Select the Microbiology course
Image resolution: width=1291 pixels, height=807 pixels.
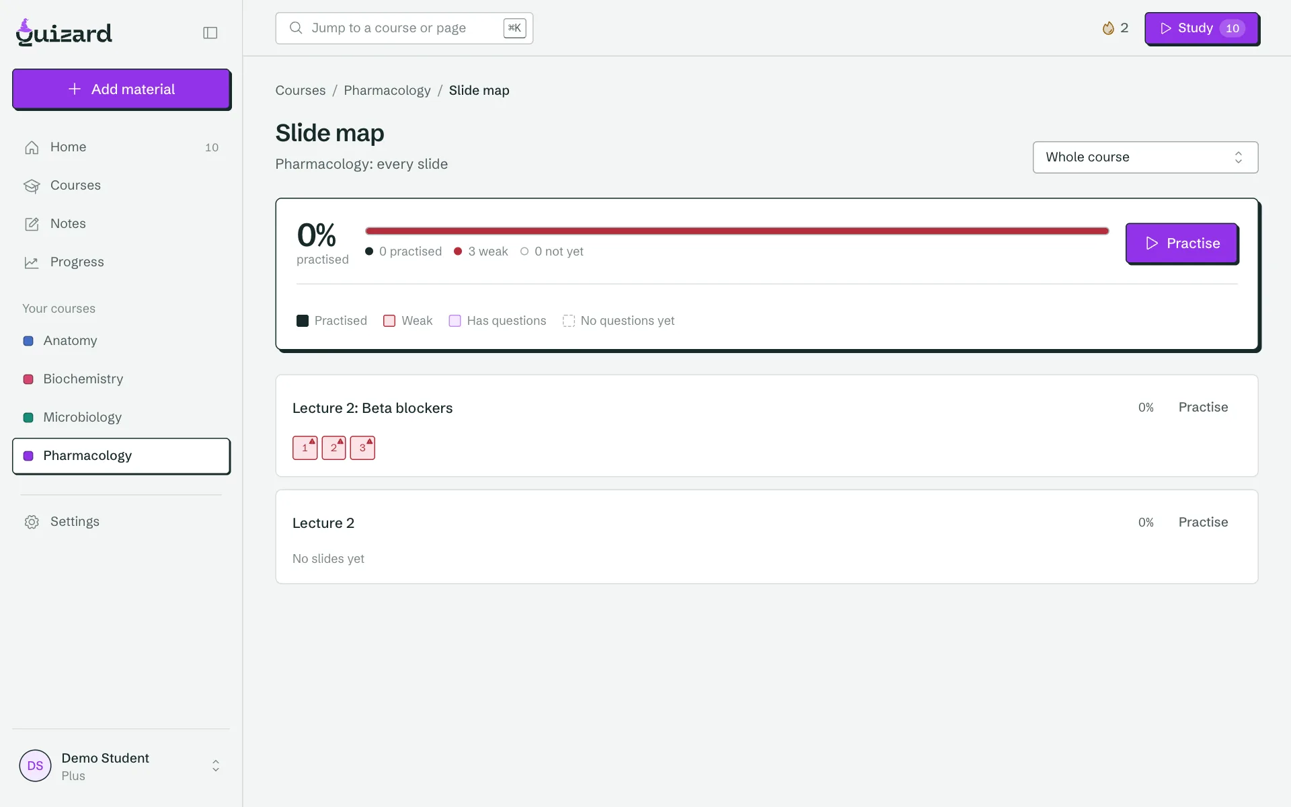pyautogui.click(x=121, y=418)
